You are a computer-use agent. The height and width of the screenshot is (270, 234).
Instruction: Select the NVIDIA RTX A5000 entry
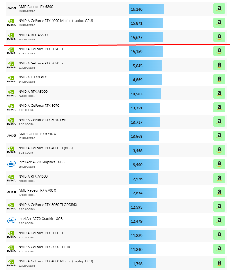(33, 92)
